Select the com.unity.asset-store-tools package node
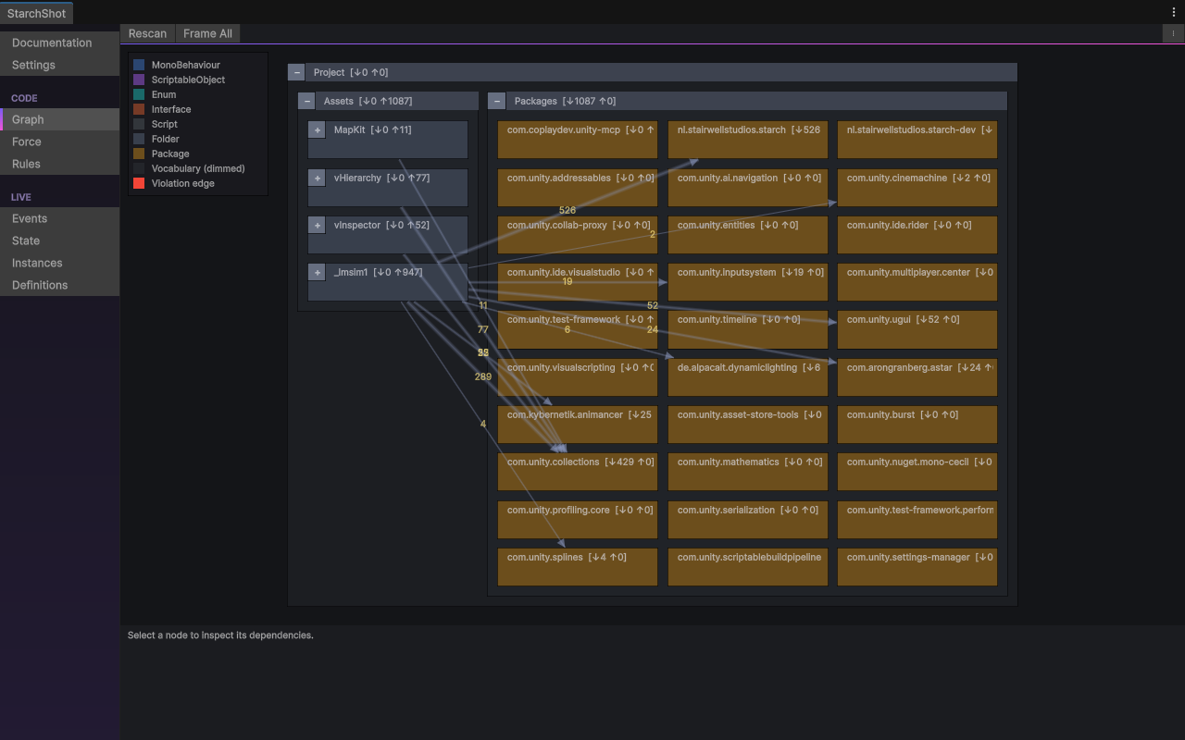Image resolution: width=1185 pixels, height=740 pixels. pyautogui.click(x=748, y=425)
